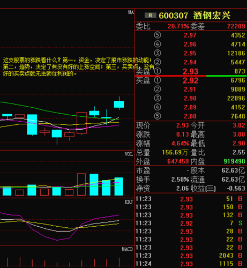The image size is (247, 268).
Task: Click the yellow annotation text on chart
Action: (79, 67)
